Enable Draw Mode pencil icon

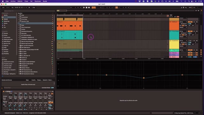coord(181,8)
